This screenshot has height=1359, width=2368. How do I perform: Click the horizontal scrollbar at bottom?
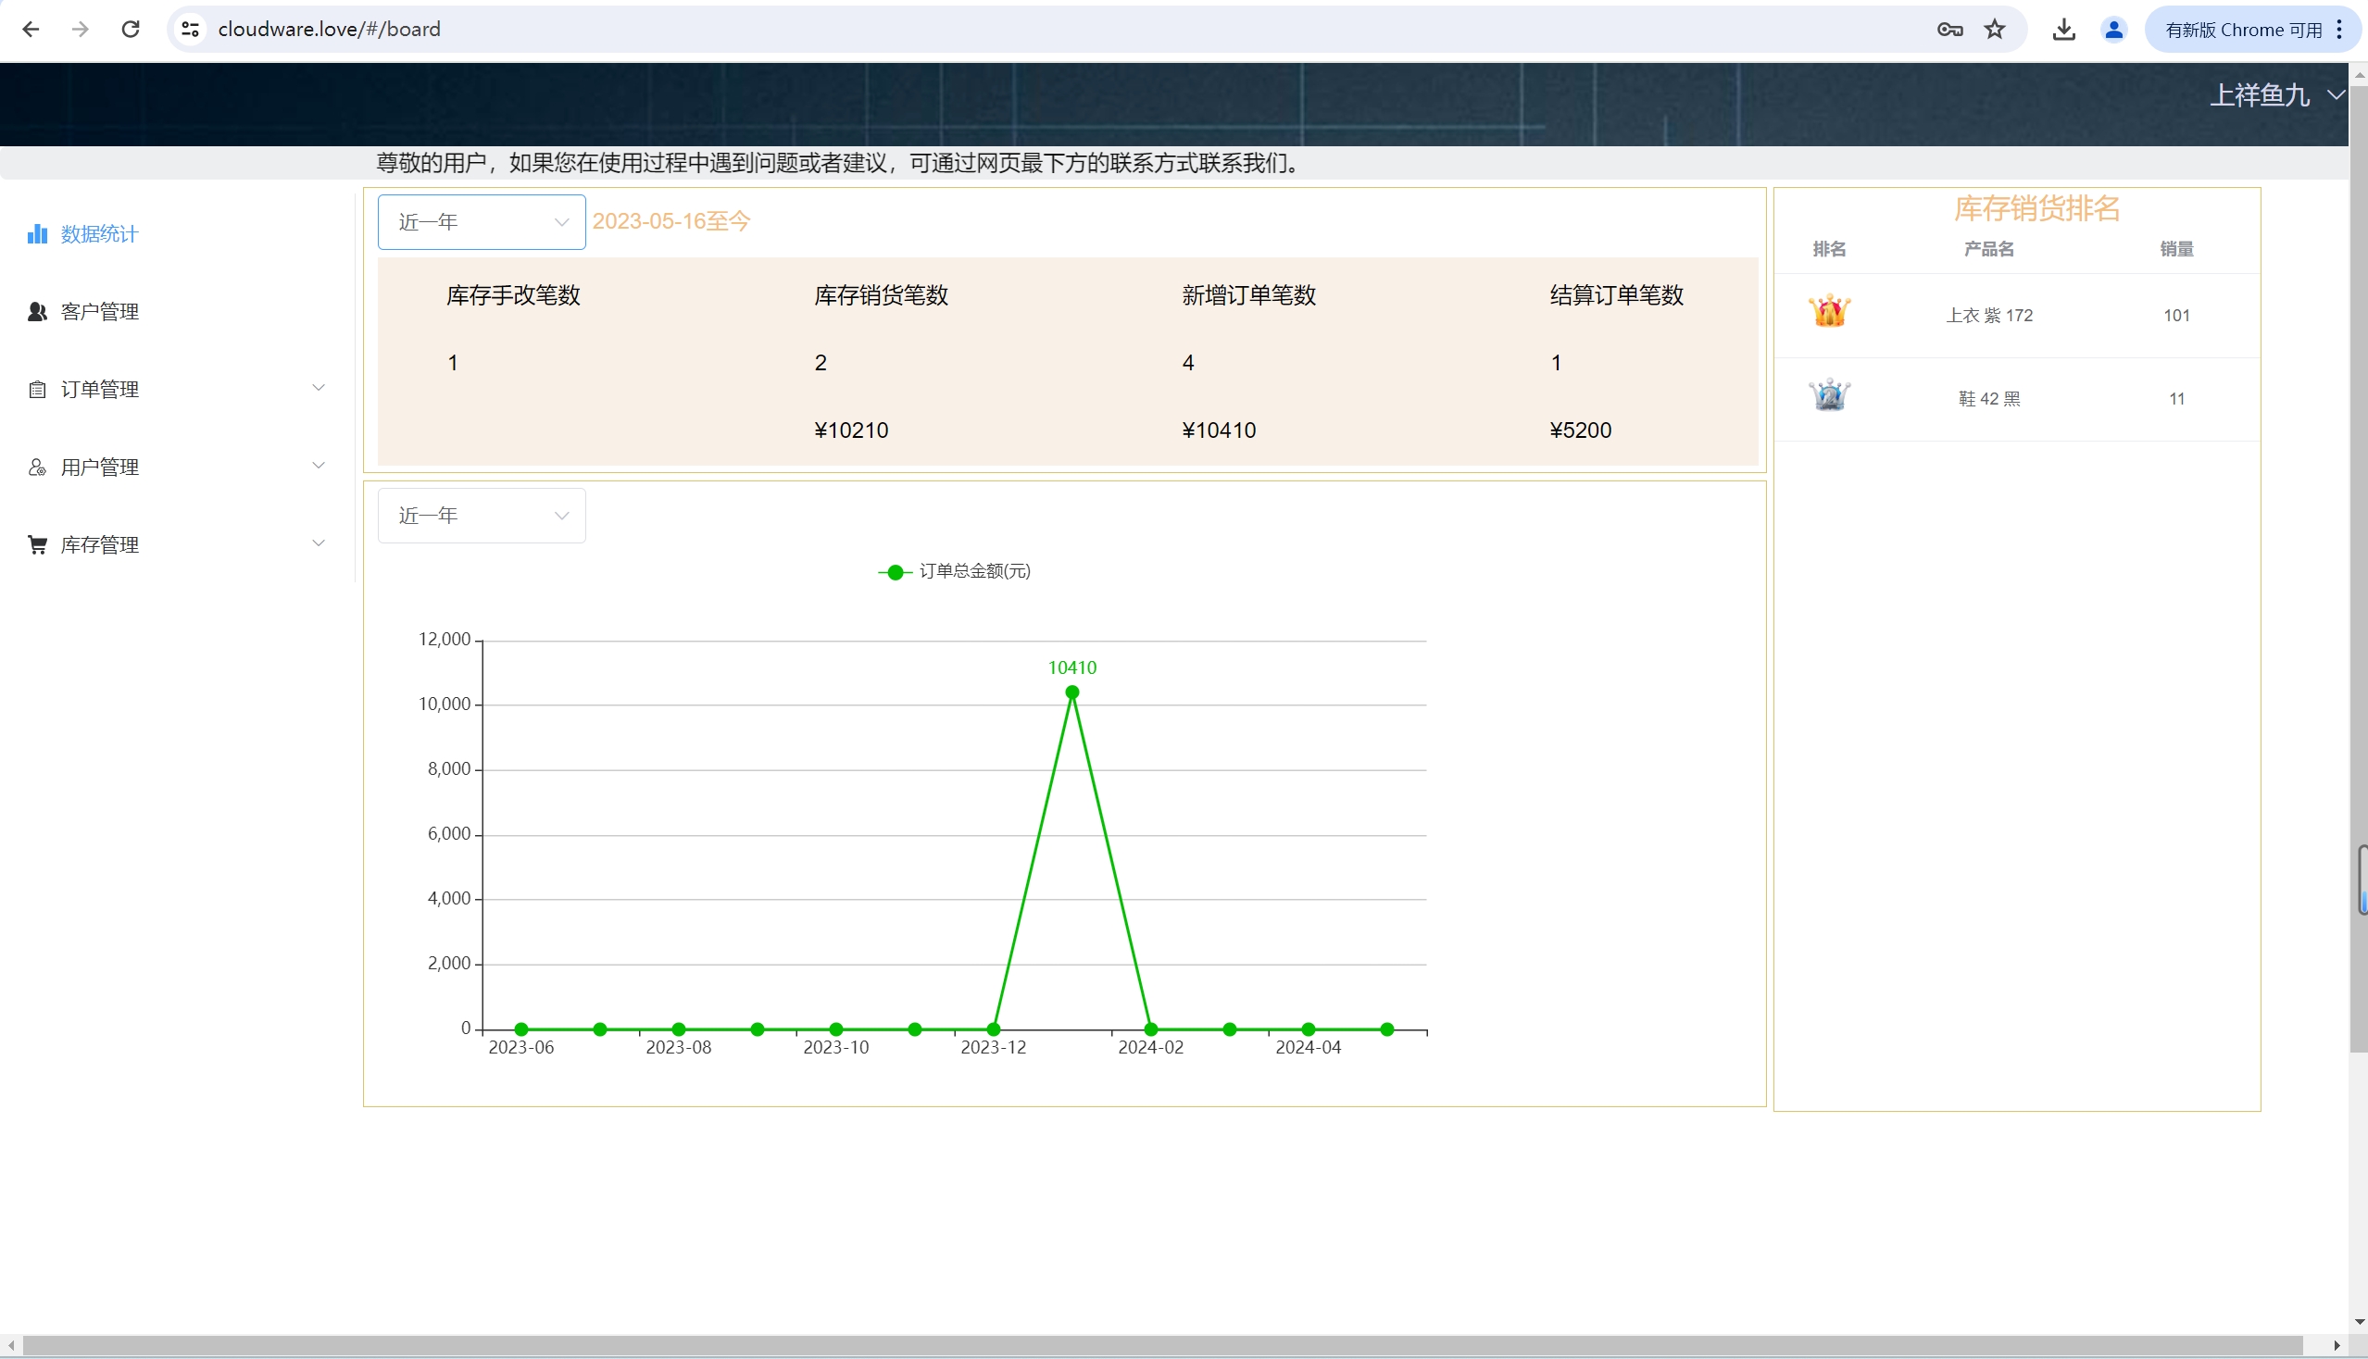pos(1162,1345)
